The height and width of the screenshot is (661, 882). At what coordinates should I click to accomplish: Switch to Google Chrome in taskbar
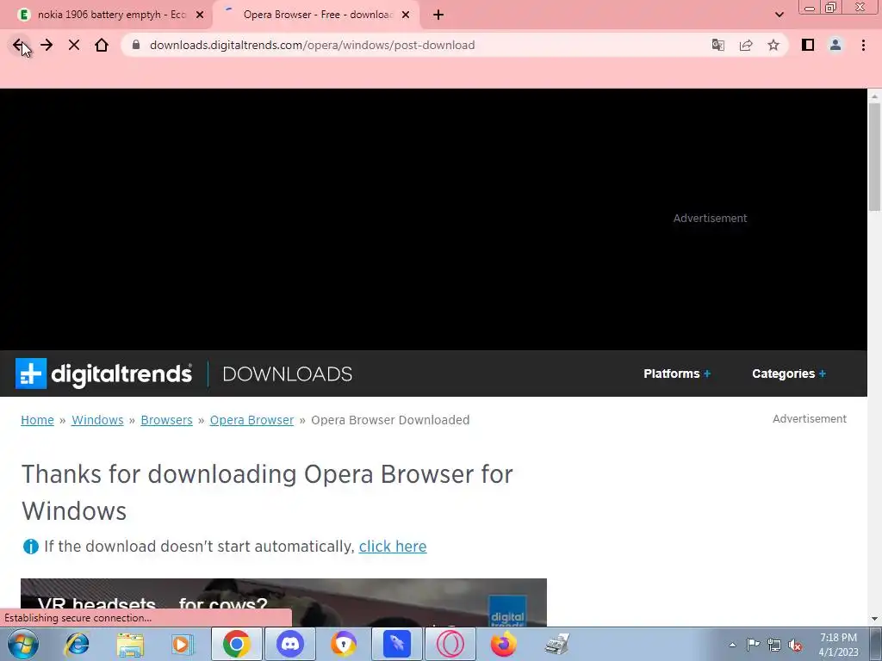[x=236, y=644]
